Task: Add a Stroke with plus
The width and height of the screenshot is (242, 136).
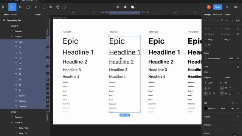Action: pos(238,117)
